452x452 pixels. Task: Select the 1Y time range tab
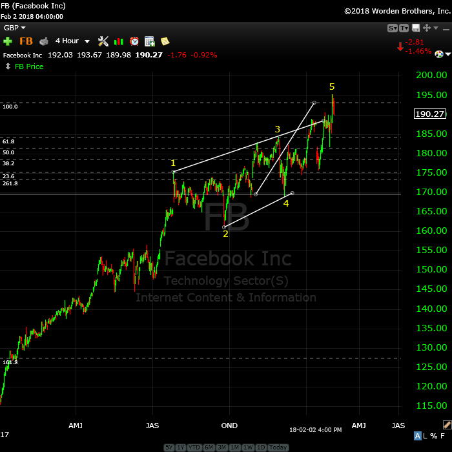pos(180,447)
